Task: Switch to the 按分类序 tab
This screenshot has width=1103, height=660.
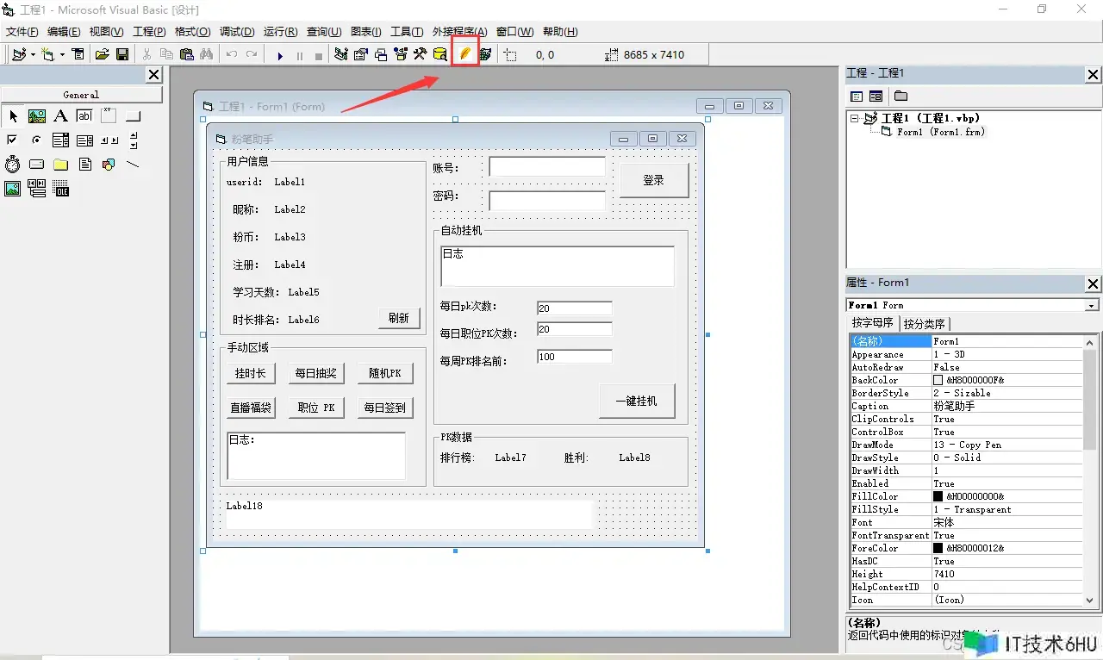Action: 925,324
